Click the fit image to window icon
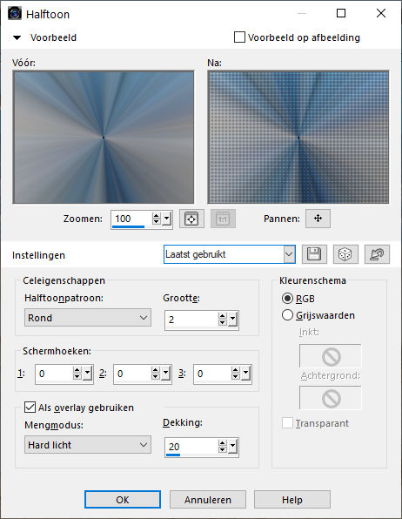 191,219
